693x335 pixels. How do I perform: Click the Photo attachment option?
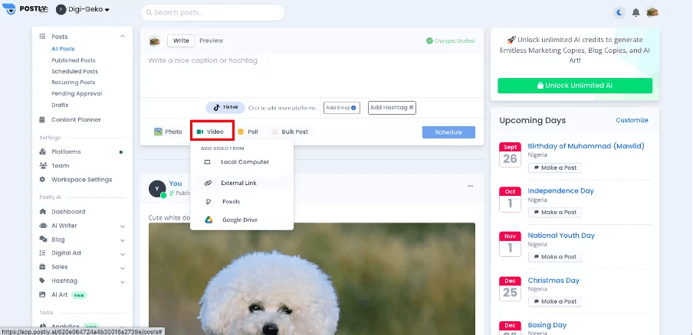pyautogui.click(x=168, y=132)
